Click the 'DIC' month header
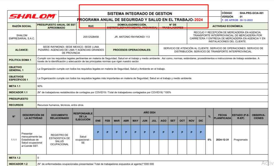Image resolution: width=274 pixels, height=166 pixels. 201,121
